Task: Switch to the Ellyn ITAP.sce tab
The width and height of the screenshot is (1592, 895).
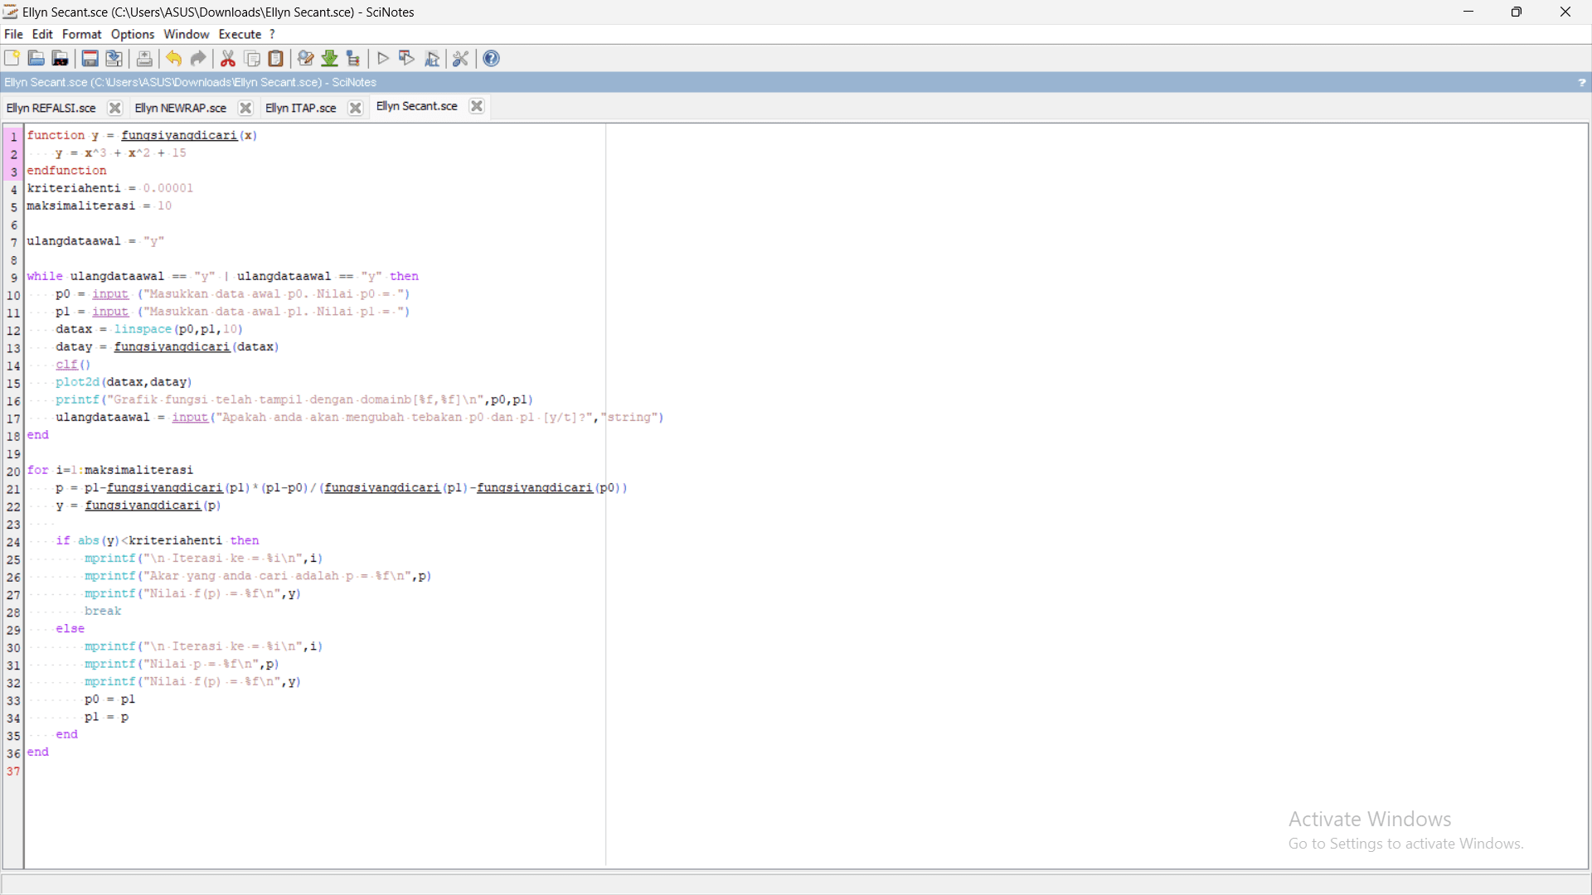Action: pyautogui.click(x=301, y=109)
